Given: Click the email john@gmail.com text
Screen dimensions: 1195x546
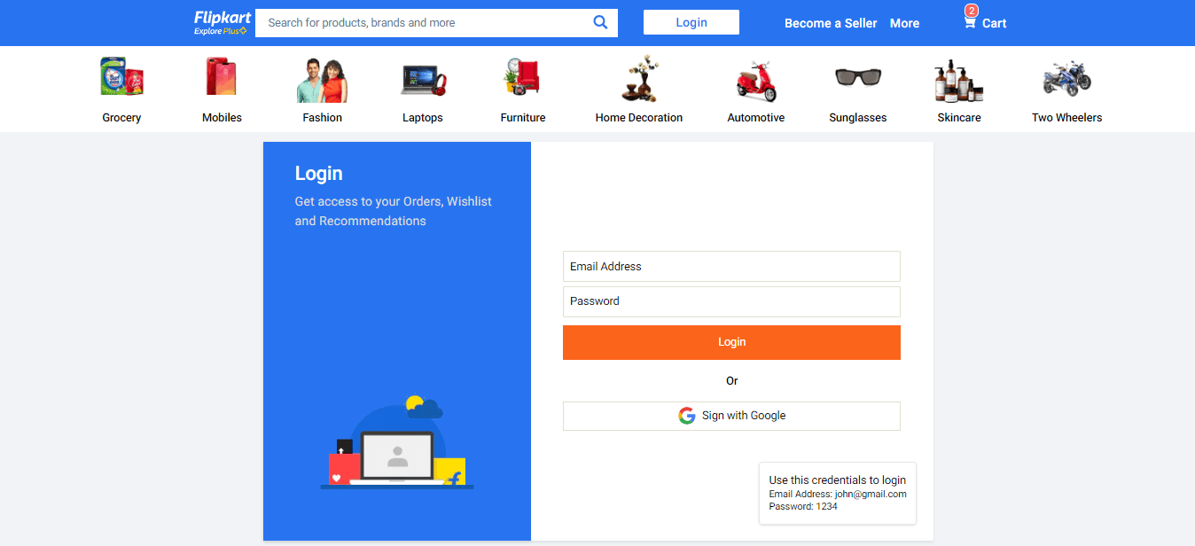Looking at the screenshot, I should [x=871, y=494].
